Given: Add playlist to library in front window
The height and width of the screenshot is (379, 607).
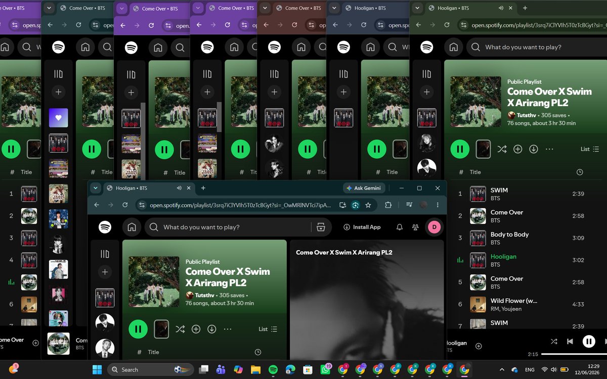Looking at the screenshot, I should [196, 329].
